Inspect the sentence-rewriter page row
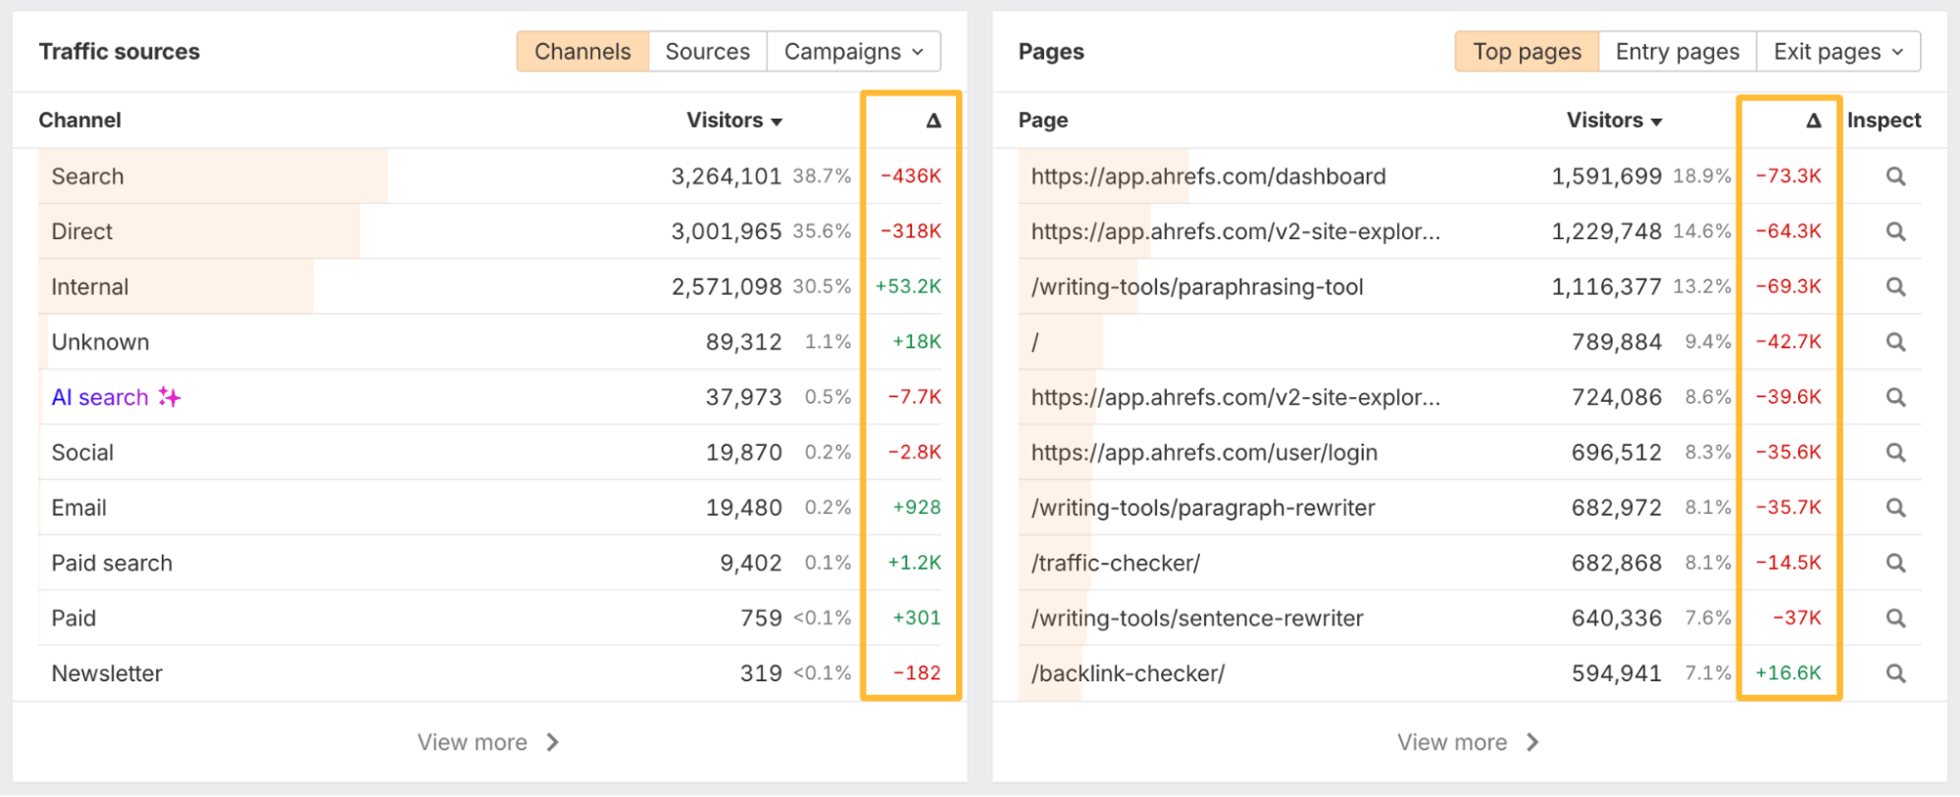This screenshot has height=797, width=1960. coord(1895,619)
